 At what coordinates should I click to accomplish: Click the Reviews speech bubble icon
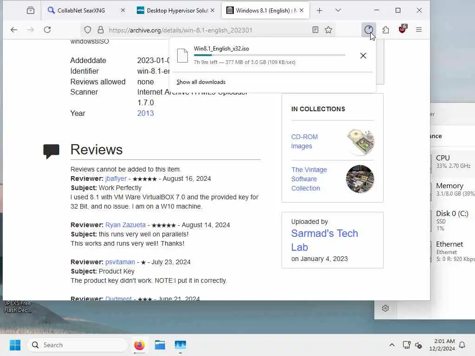(51, 152)
